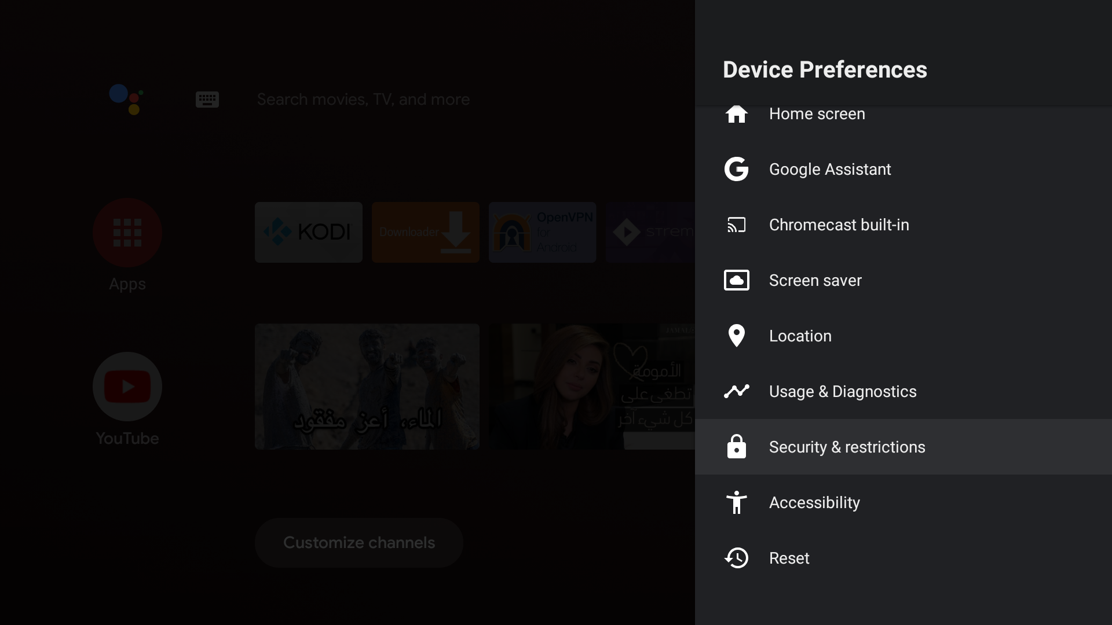Screen dimensions: 1112x625
Task: Open the Google Assistant settings entry
Action: [x=830, y=169]
